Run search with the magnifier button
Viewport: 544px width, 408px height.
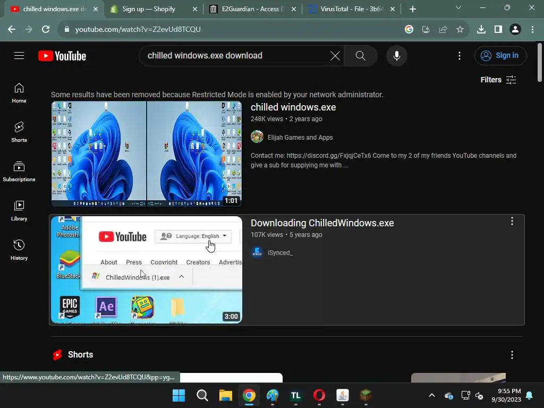(x=361, y=55)
